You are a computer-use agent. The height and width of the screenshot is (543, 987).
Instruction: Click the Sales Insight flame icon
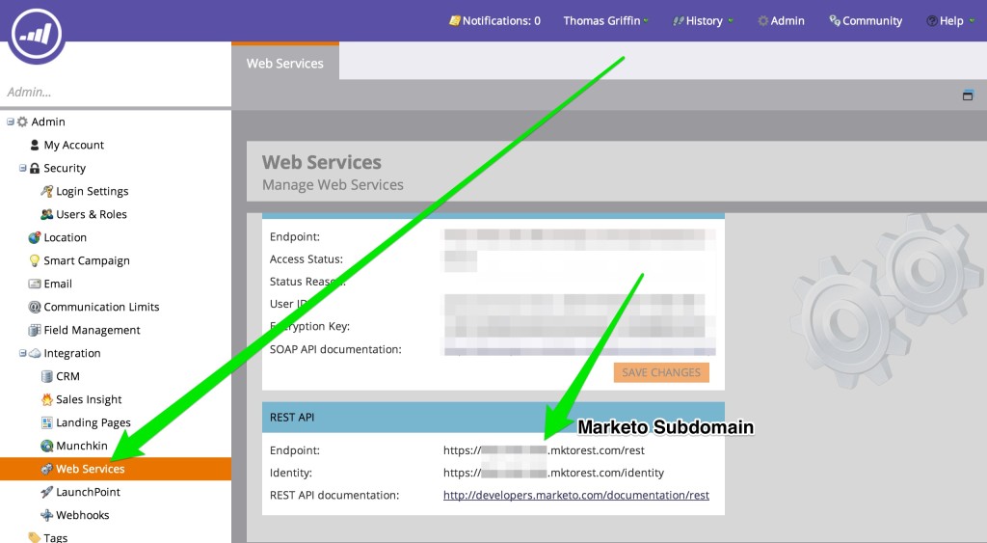(46, 399)
